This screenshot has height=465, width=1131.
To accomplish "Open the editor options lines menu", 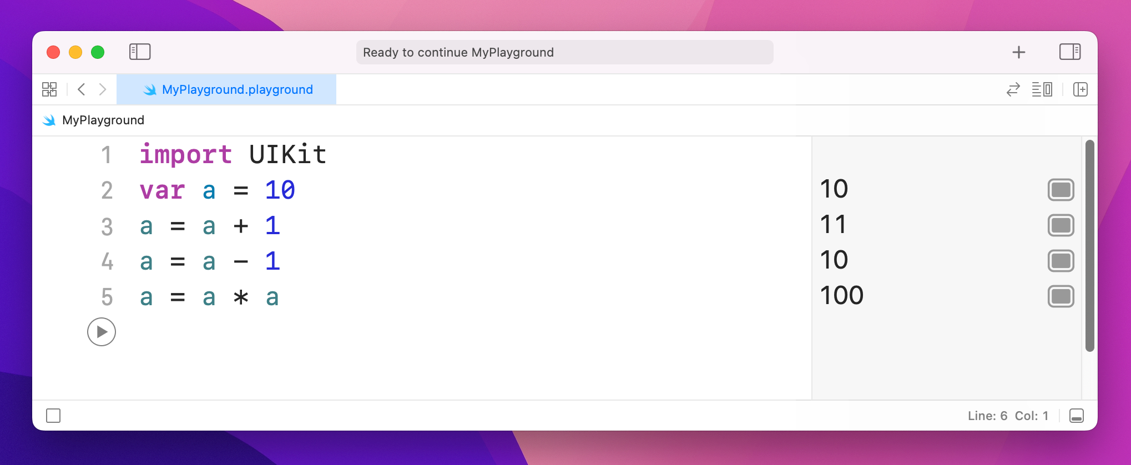I will [x=1042, y=89].
